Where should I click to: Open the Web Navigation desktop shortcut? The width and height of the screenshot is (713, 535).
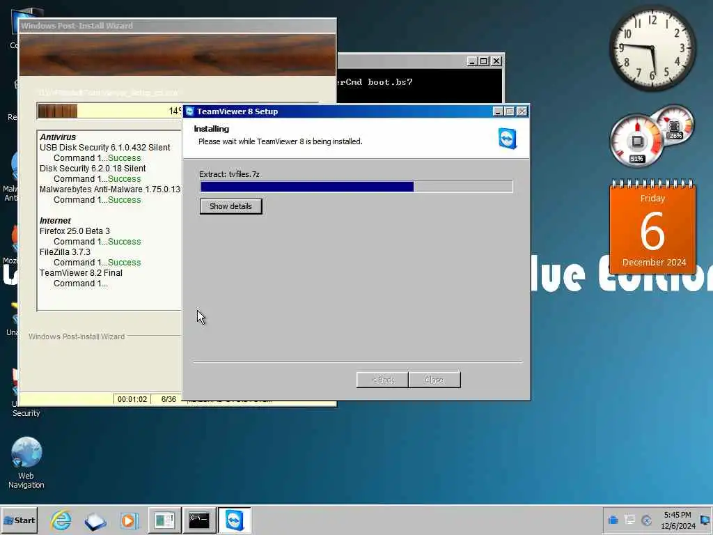point(26,463)
